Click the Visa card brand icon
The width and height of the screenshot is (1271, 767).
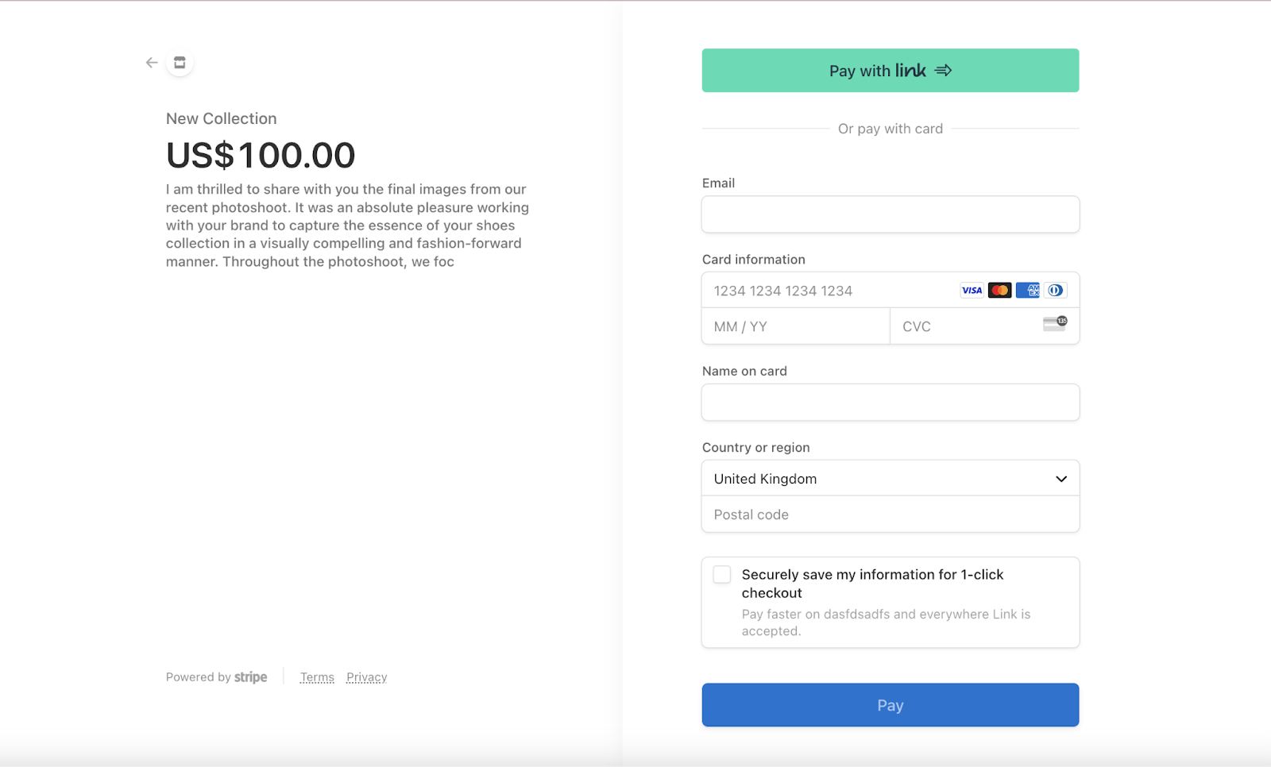(x=971, y=290)
